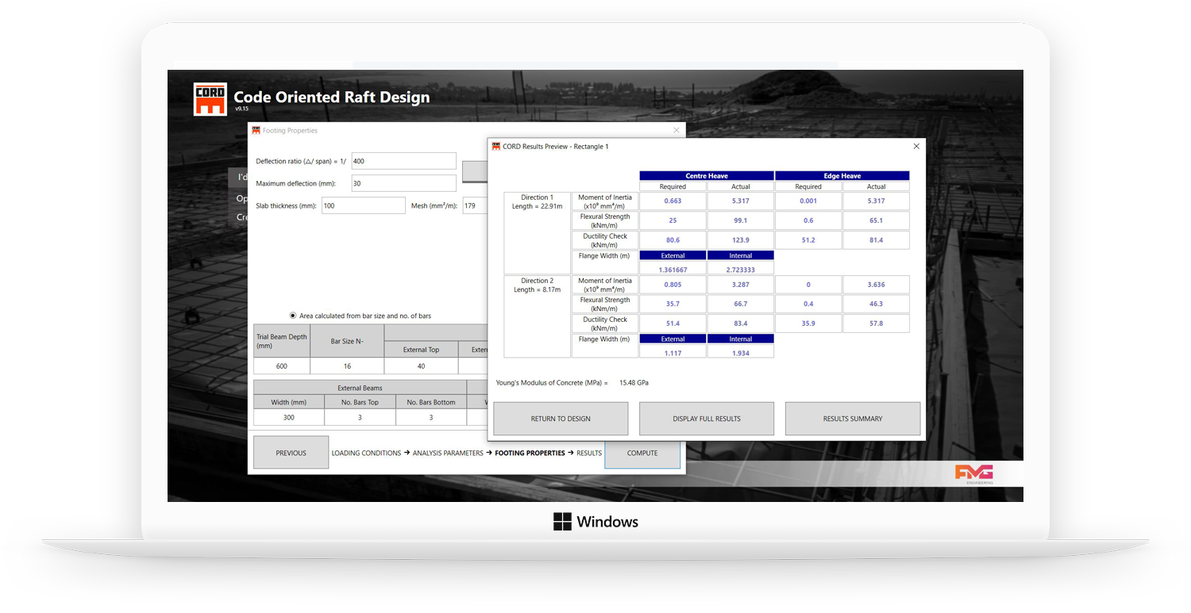Viewport: 1191px width, 613px height.
Task: Click the ductility check value 123.9
Action: 741,240
